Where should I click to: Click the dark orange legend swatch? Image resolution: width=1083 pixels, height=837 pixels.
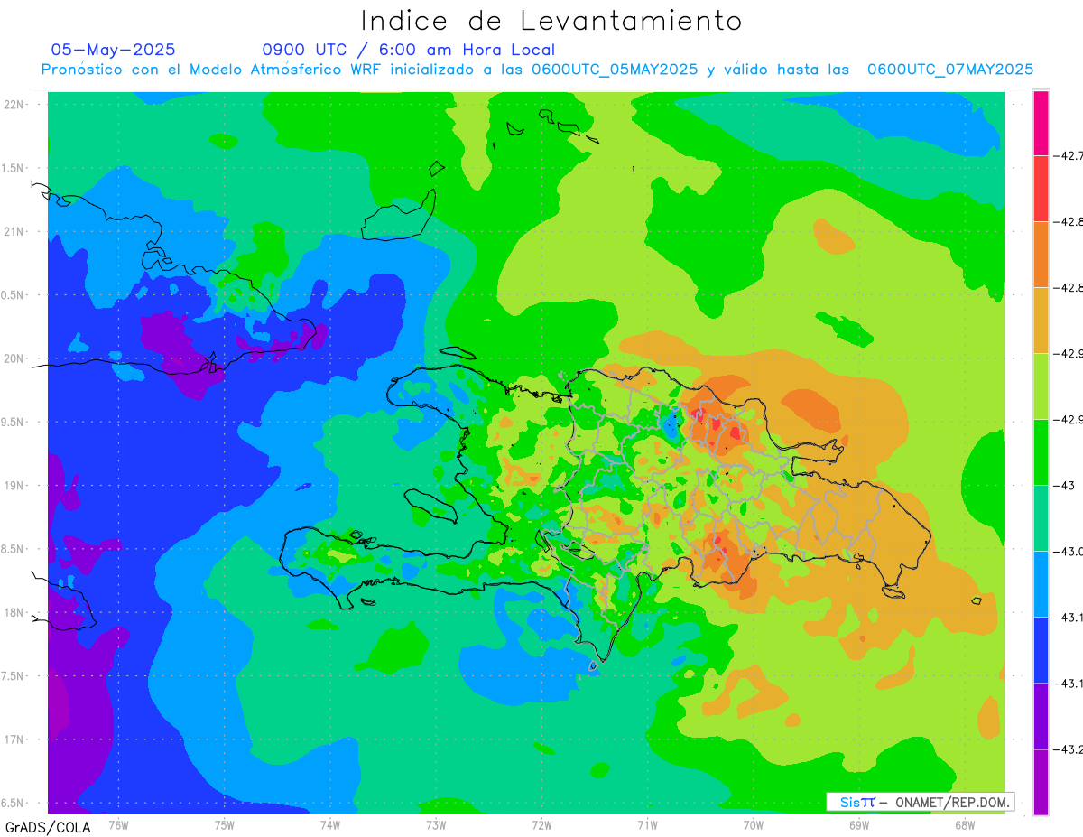1041,255
